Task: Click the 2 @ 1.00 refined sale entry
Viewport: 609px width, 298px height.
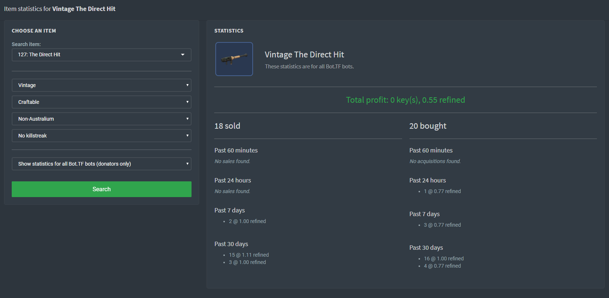Action: pyautogui.click(x=248, y=221)
